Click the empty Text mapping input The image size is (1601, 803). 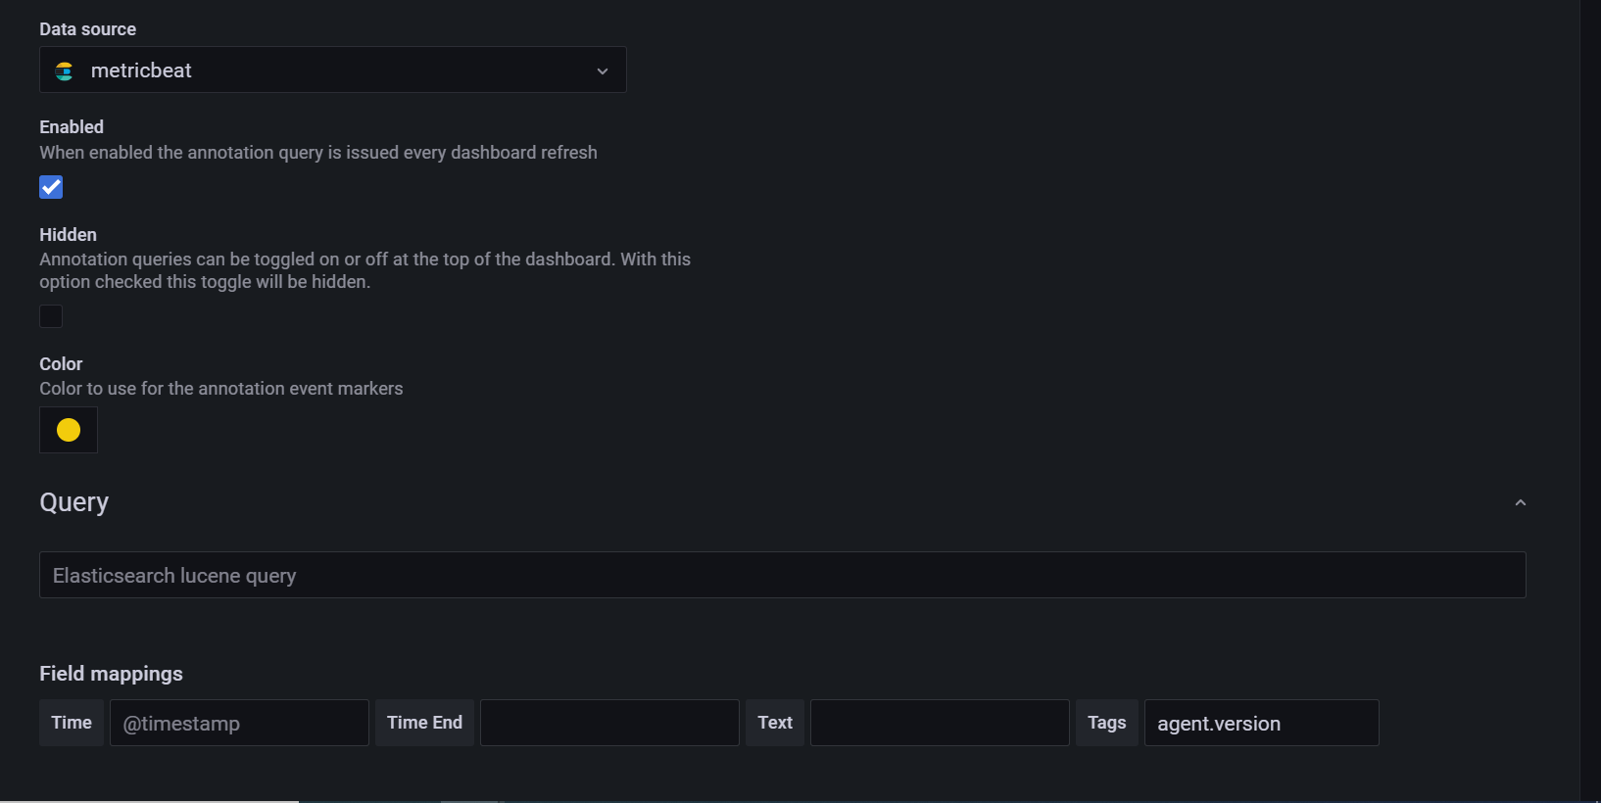(938, 723)
